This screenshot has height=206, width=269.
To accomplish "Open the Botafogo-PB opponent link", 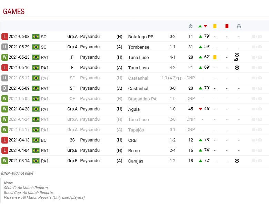I will [141, 37].
